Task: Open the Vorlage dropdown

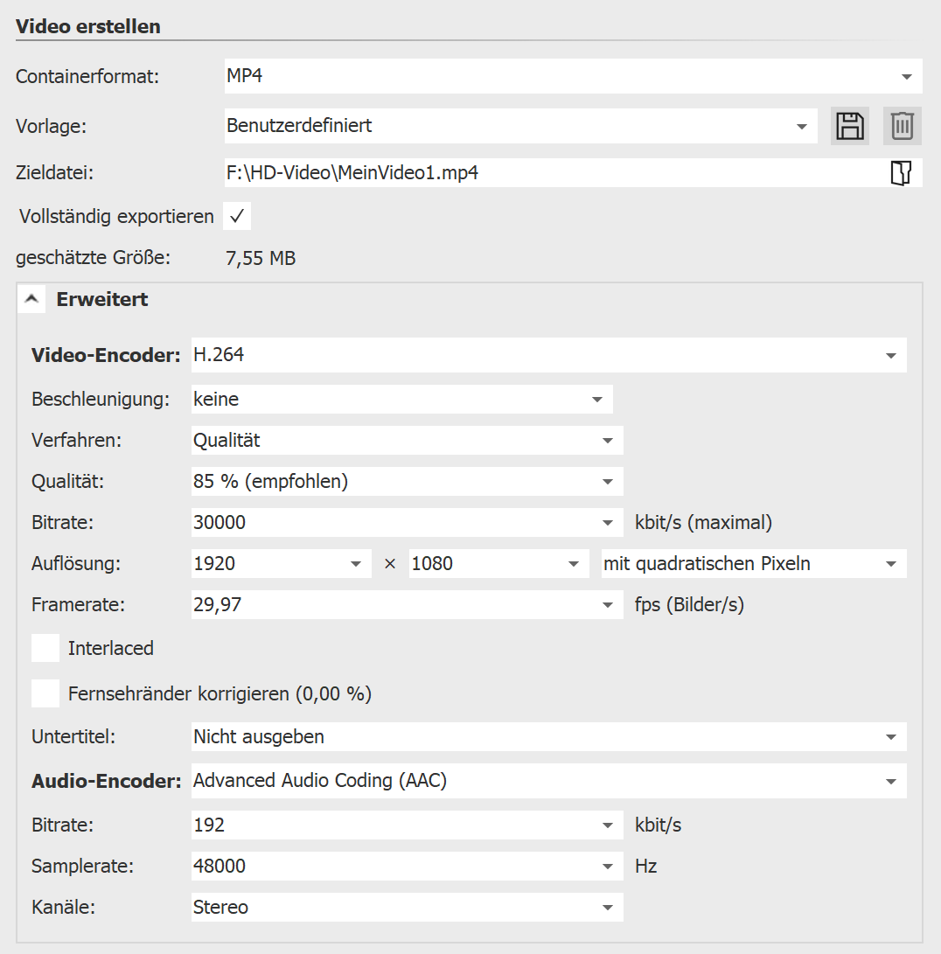Action: click(x=801, y=127)
